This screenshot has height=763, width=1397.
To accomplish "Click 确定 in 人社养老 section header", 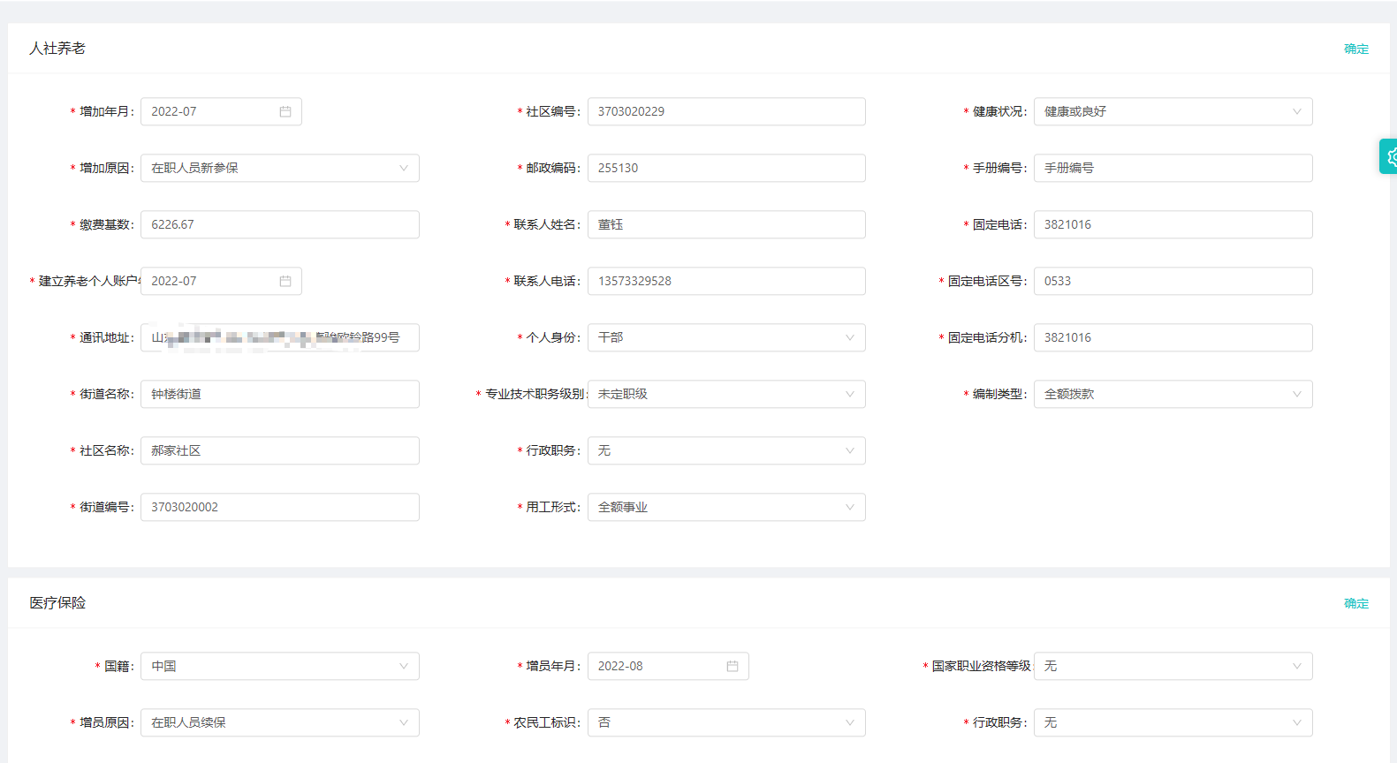I will click(1356, 49).
